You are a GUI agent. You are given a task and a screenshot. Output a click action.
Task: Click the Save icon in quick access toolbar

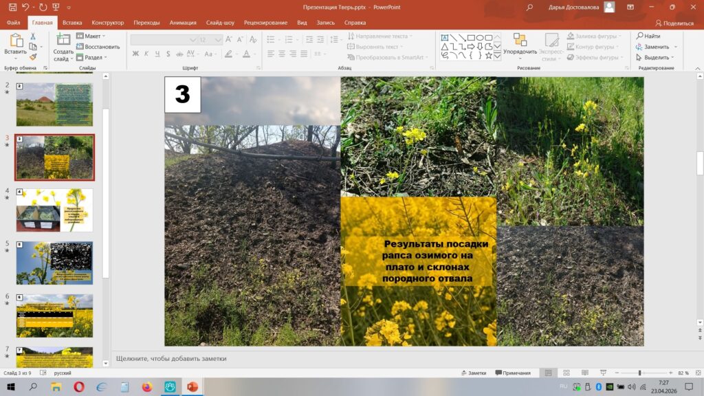coord(13,7)
